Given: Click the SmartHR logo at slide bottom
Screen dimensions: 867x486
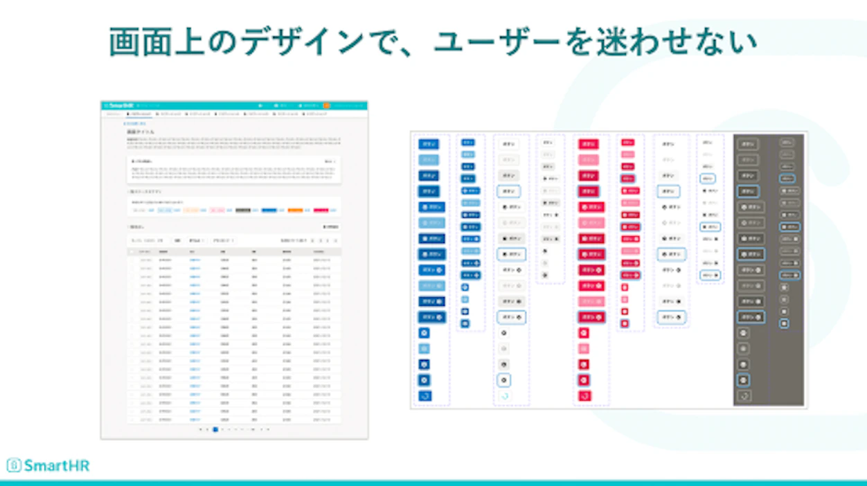Looking at the screenshot, I should click(48, 465).
